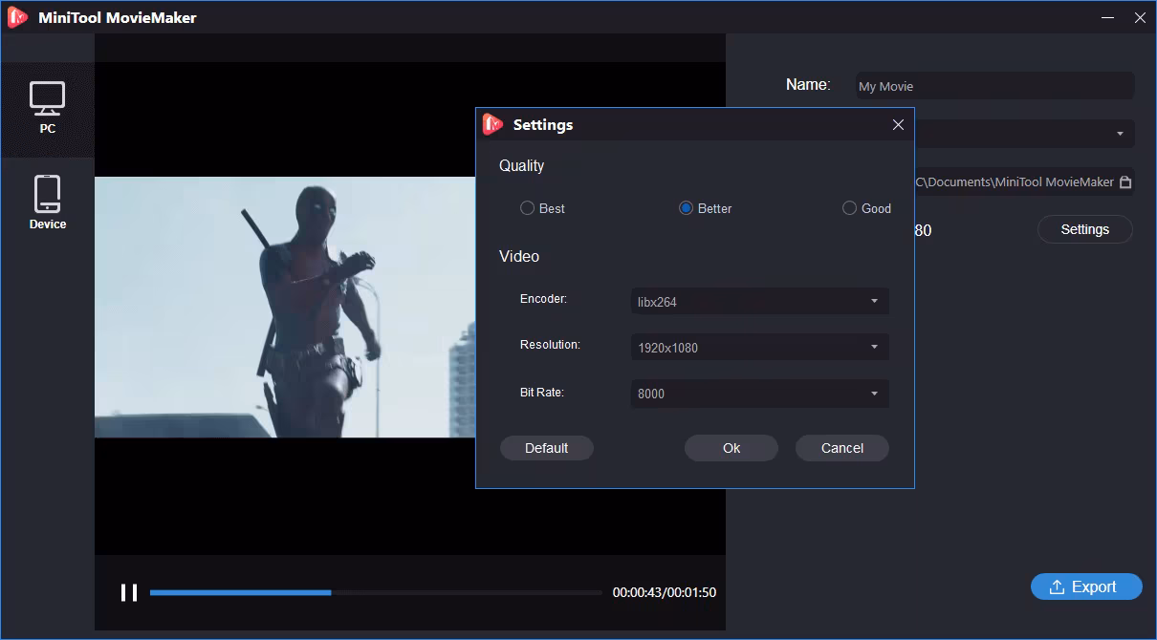Screen dimensions: 1157x640
Task: Open the Resolution dropdown showing 1920x1080
Action: click(760, 347)
